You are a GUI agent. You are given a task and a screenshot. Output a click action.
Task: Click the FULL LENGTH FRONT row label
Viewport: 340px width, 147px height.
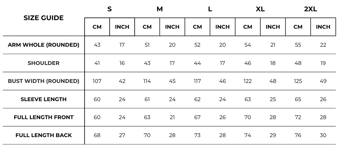(44, 117)
